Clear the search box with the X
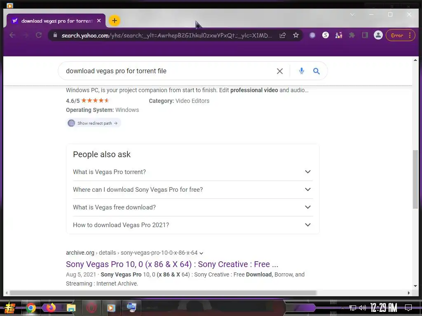The width and height of the screenshot is (422, 316). [280, 71]
